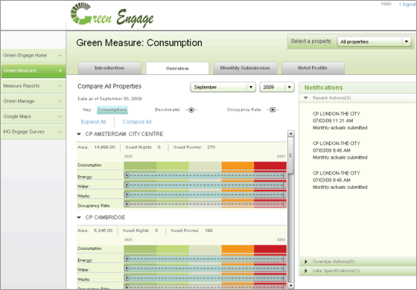
Task: Click first CP LONDON-THE CITY 11:21 AM notification
Action: pyautogui.click(x=340, y=120)
